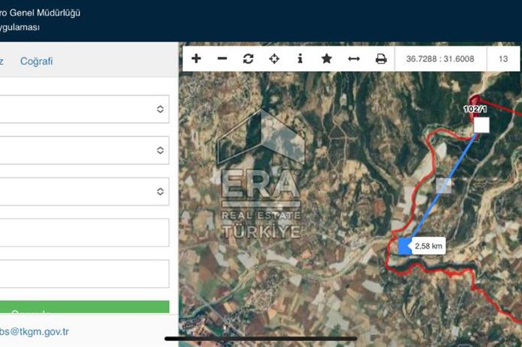
Task: Open the third dropdown selector
Action: point(84,191)
